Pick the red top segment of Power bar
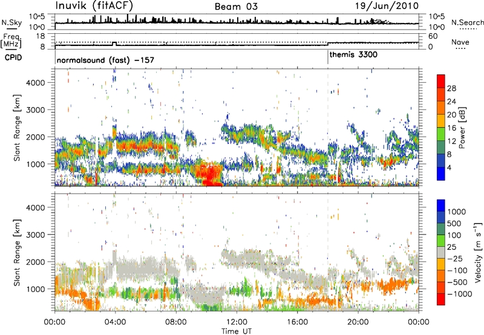The image size is (484, 335). click(x=441, y=81)
